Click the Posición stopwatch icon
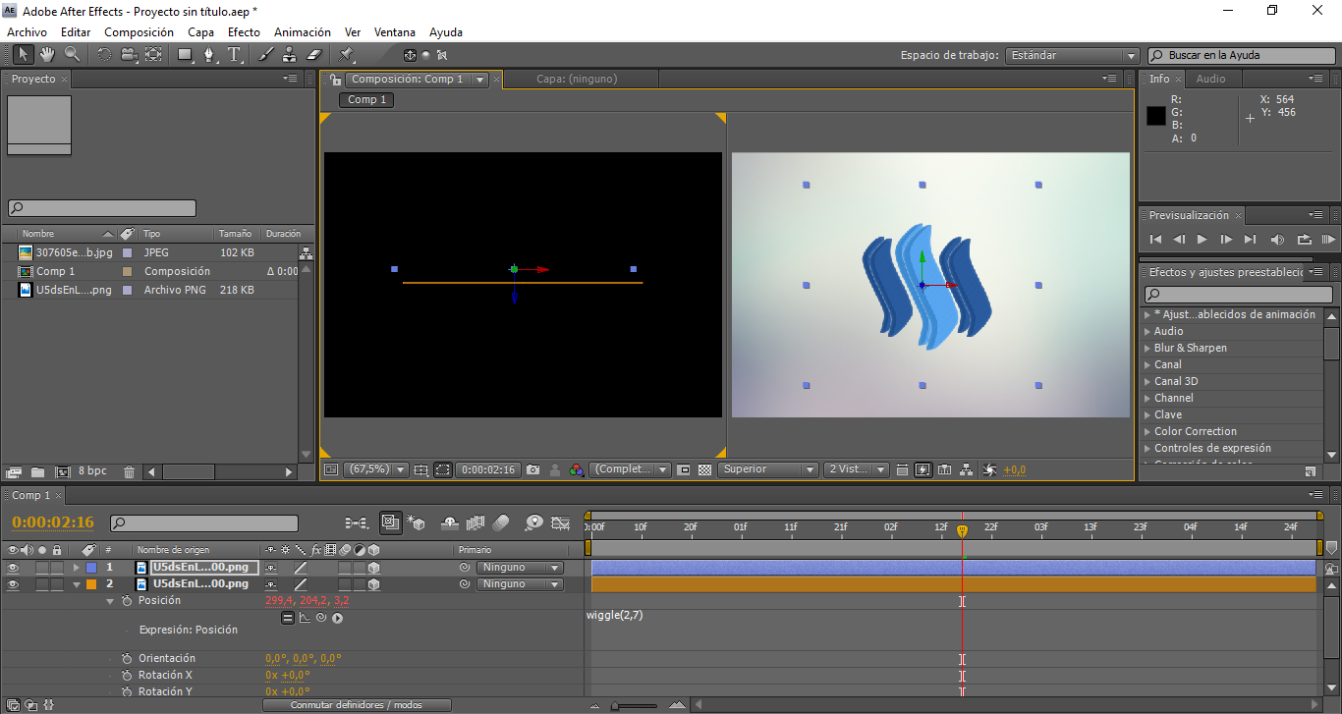Viewport: 1342px width, 714px height. click(x=127, y=600)
